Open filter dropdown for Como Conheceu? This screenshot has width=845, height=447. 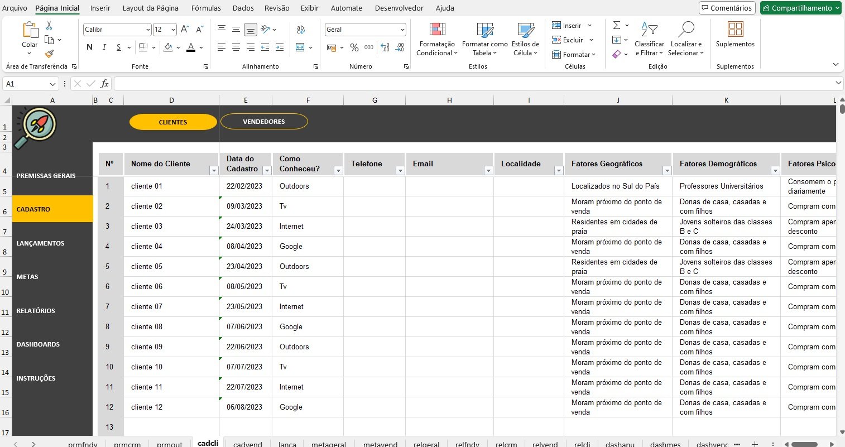point(338,171)
